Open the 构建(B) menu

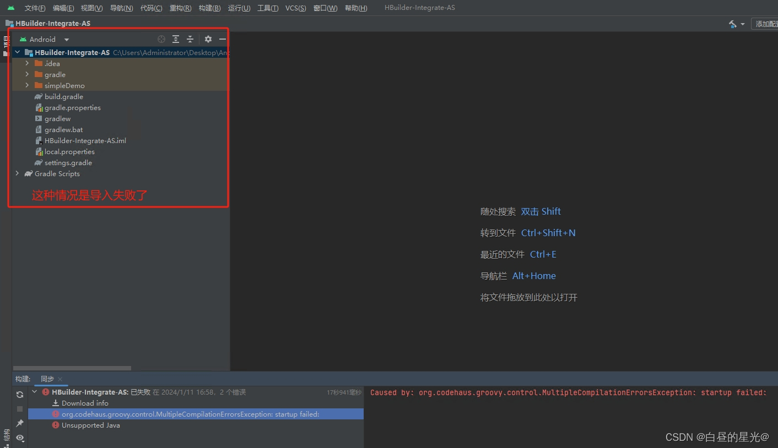click(x=209, y=8)
